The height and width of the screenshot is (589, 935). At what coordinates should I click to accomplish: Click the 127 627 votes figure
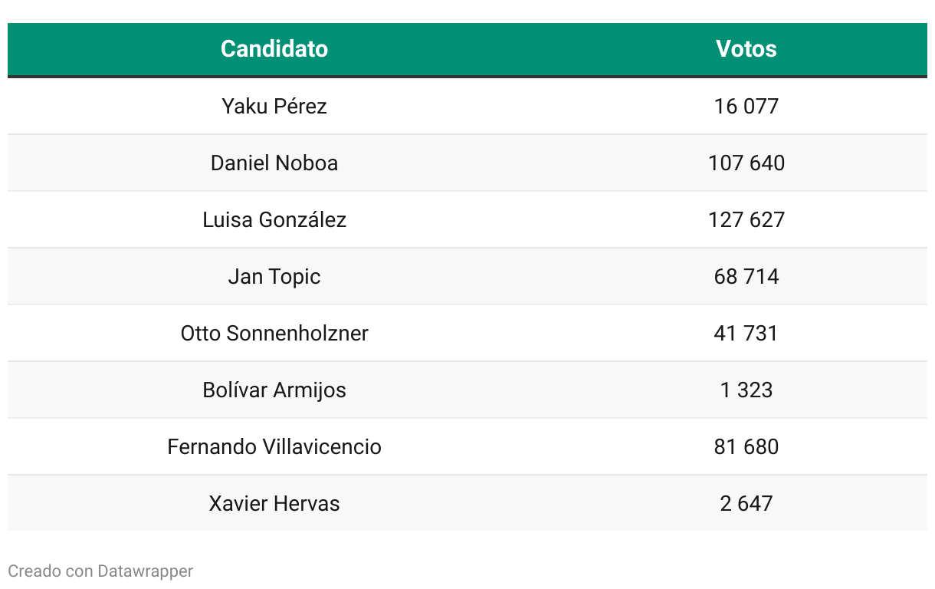tap(746, 219)
